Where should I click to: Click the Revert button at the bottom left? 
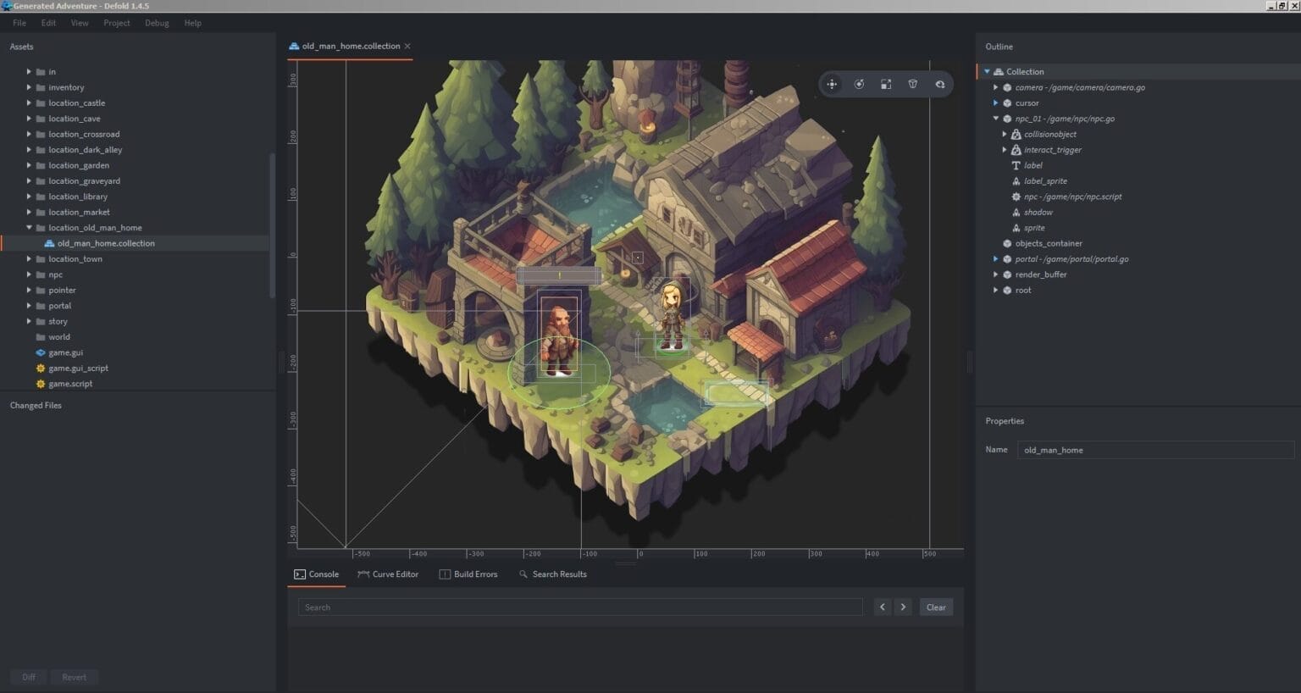(x=75, y=677)
